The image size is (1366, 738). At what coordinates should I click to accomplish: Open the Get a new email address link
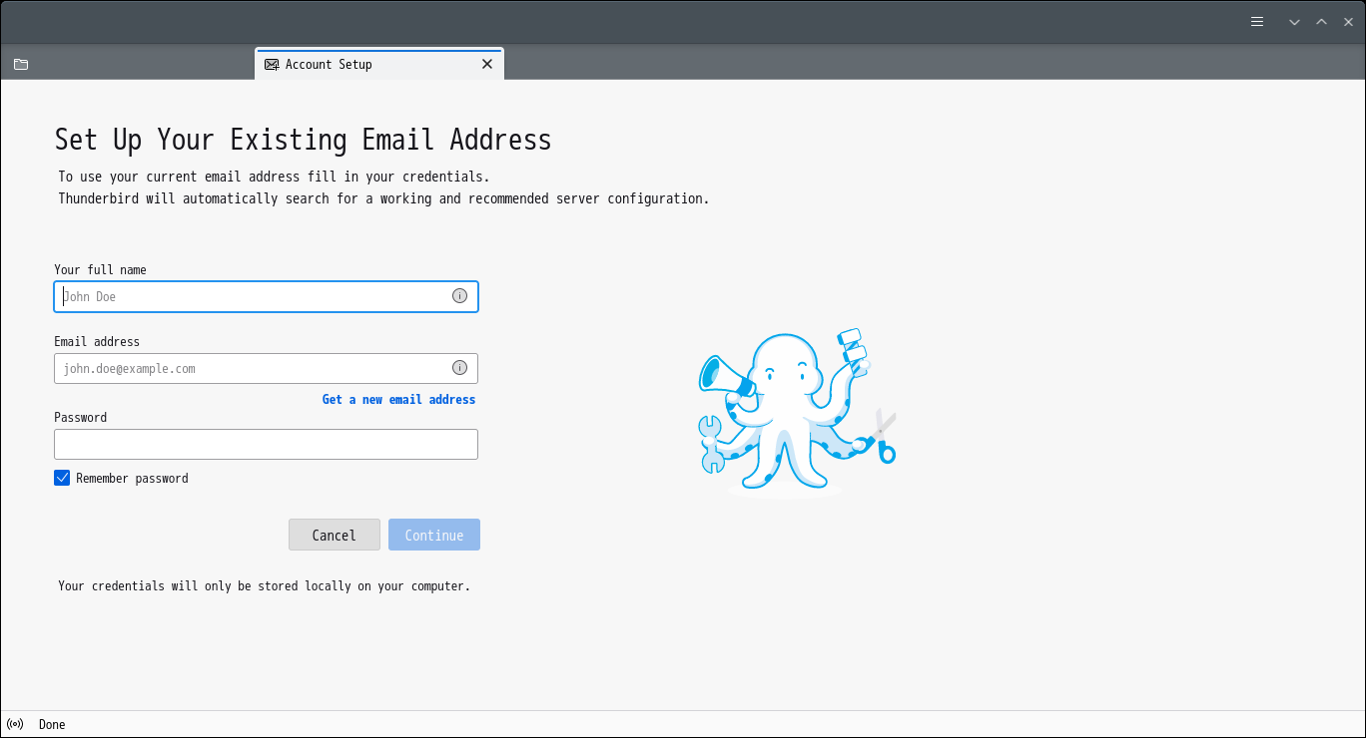[398, 399]
